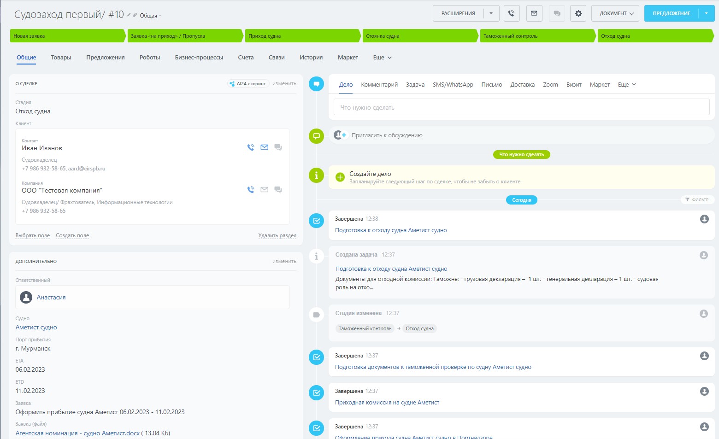
Task: Switch to the Товары tab
Action: tap(61, 58)
